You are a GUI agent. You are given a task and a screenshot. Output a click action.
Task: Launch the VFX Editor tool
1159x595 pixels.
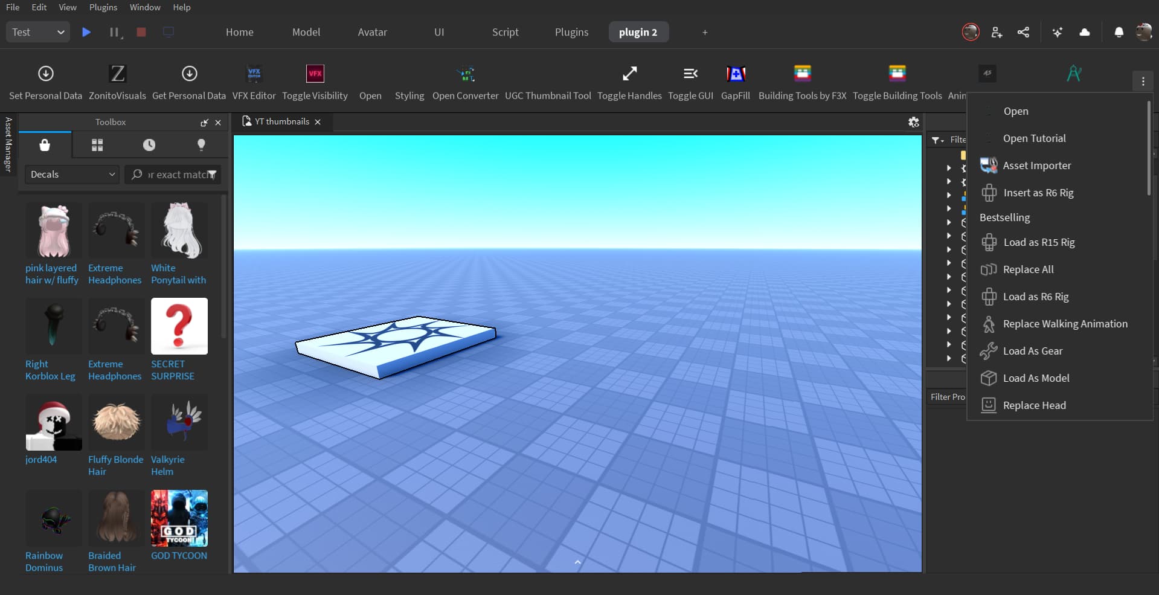pyautogui.click(x=254, y=80)
